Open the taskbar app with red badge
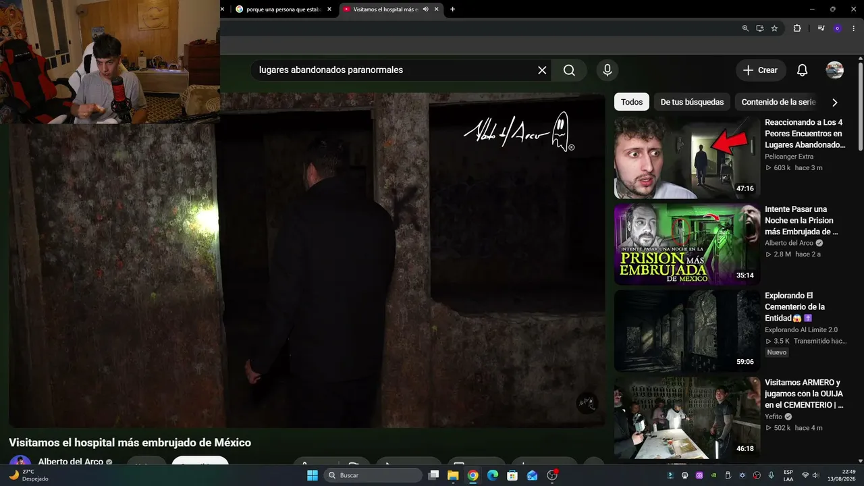The width and height of the screenshot is (864, 486). tap(552, 475)
